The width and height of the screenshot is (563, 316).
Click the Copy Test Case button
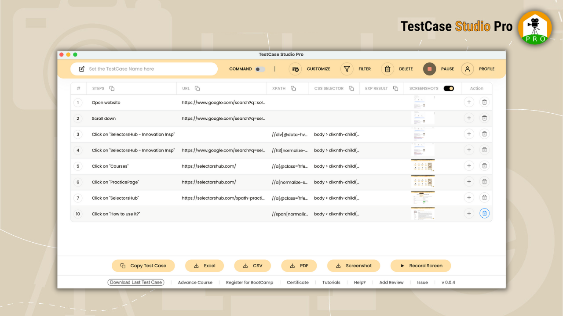(143, 266)
